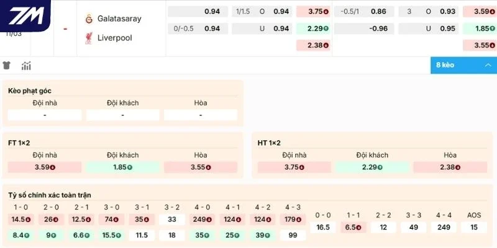
Task: Select -0.5/1 handicap odds 0.86
Action: tap(364, 12)
